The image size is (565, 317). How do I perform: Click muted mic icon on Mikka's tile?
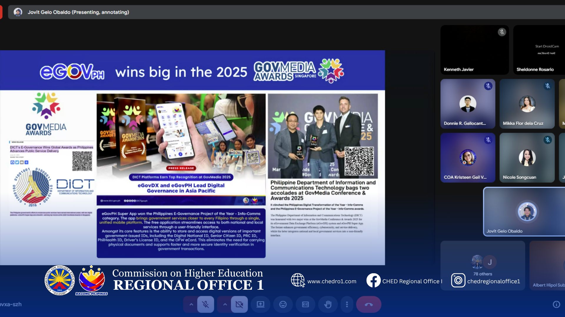click(548, 86)
